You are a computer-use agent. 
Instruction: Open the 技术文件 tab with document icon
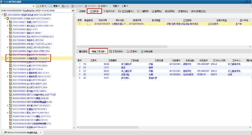pyautogui.click(x=109, y=11)
